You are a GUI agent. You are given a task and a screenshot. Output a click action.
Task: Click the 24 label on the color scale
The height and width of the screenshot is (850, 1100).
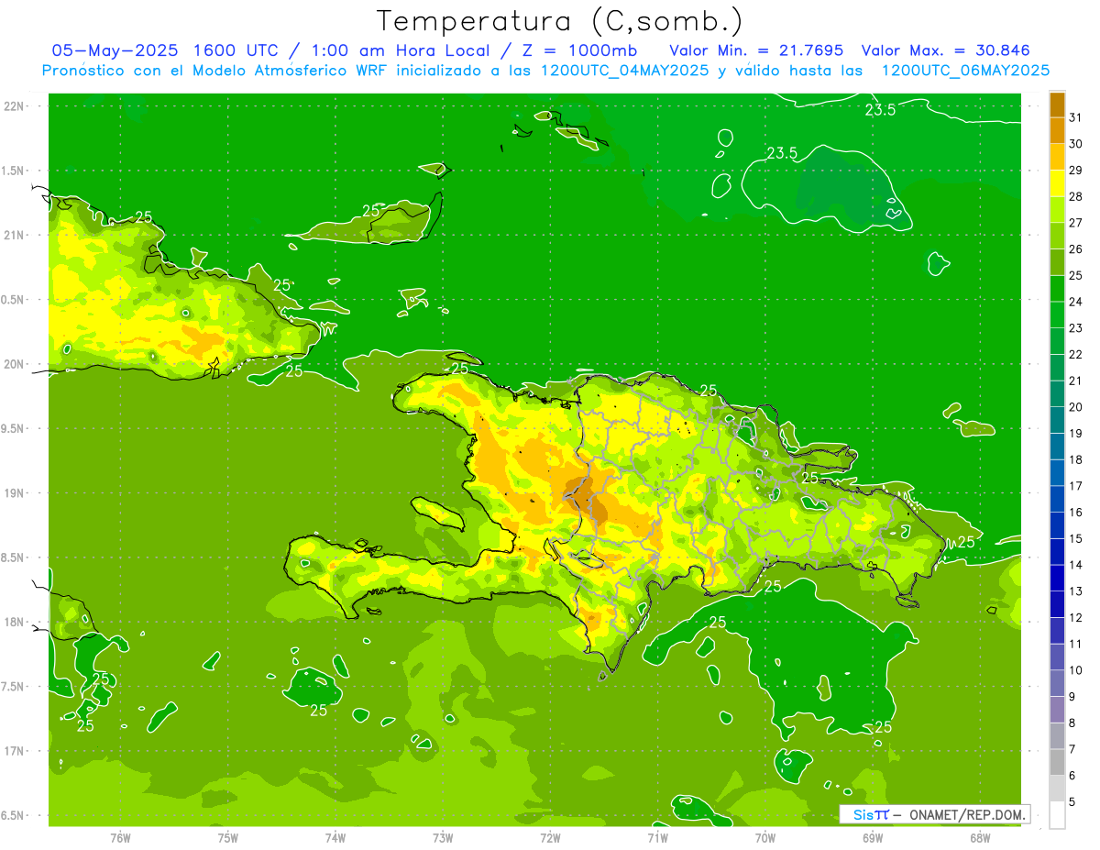1076,302
